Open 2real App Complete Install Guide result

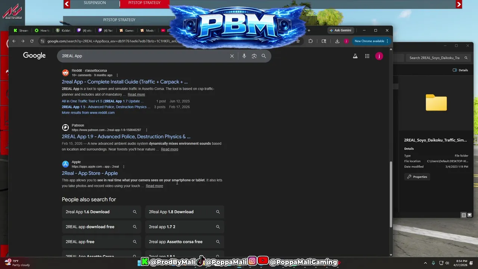click(x=125, y=82)
